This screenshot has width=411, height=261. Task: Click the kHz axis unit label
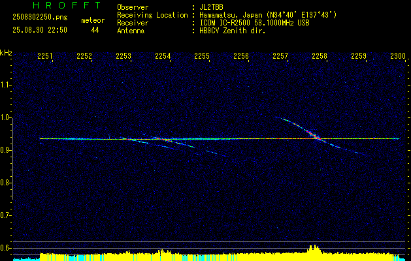[6, 53]
